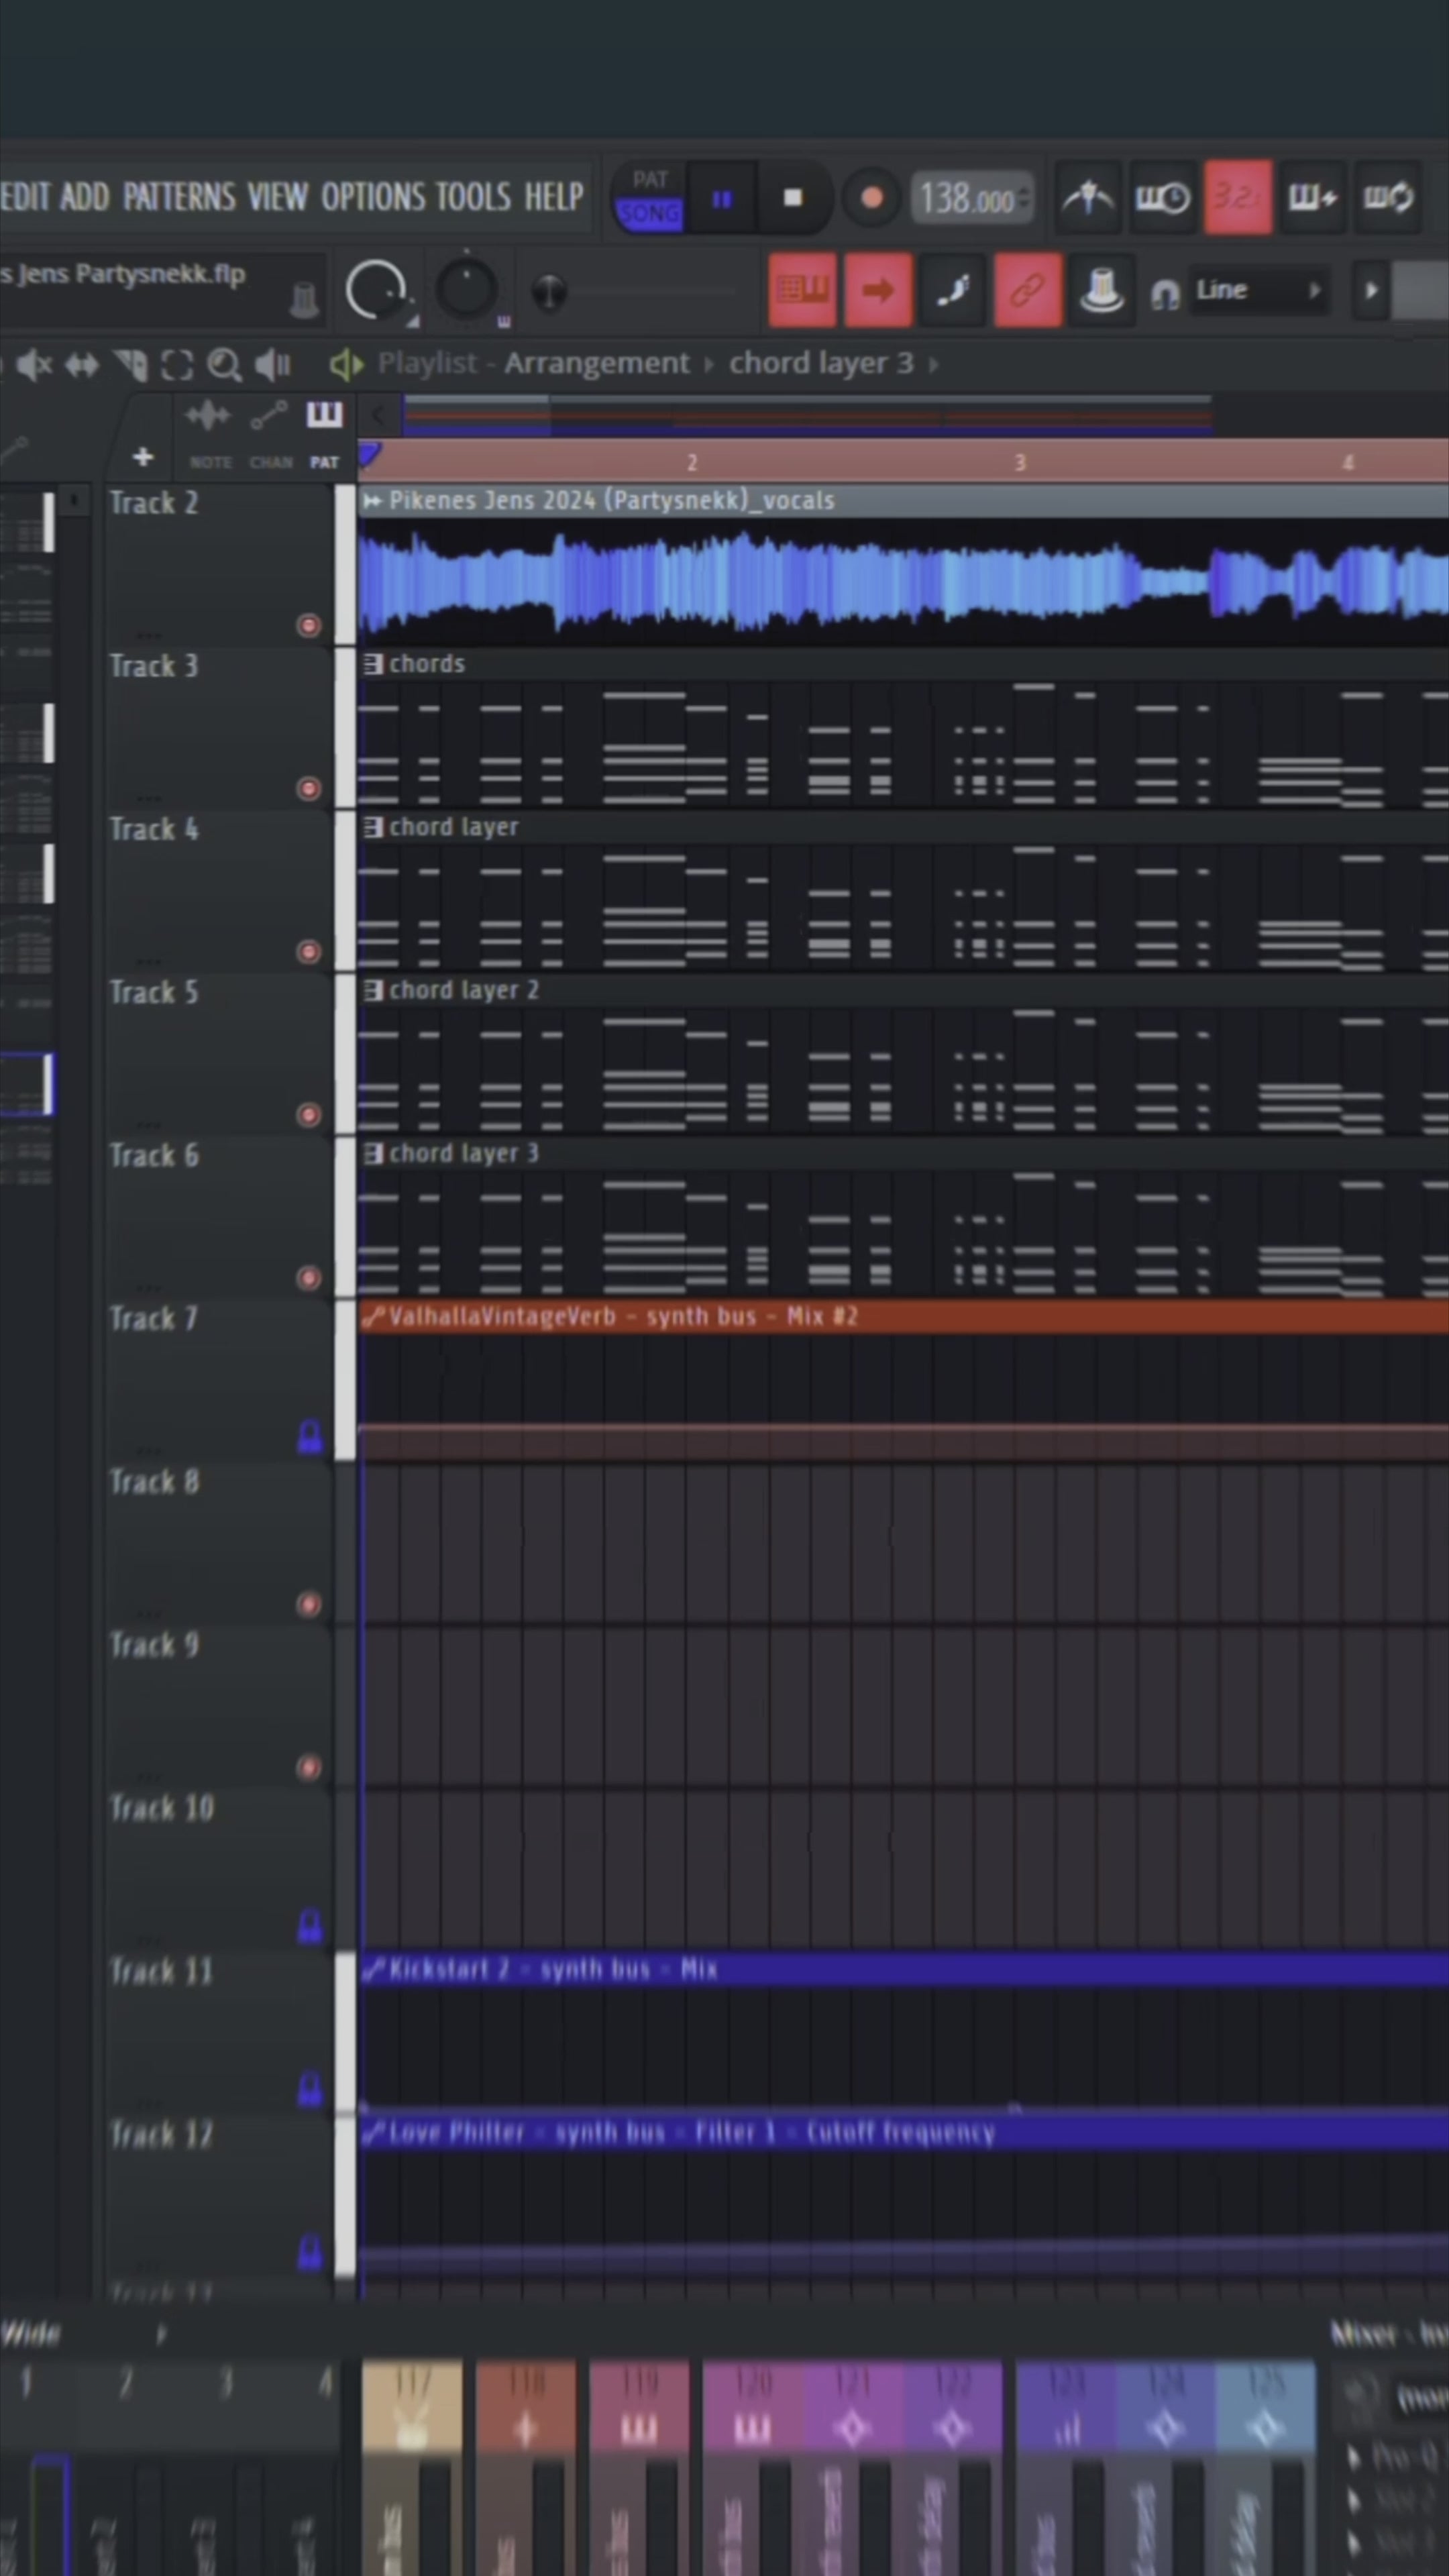Click the master pitch knob
The width and height of the screenshot is (1449, 2576).
coord(466,290)
